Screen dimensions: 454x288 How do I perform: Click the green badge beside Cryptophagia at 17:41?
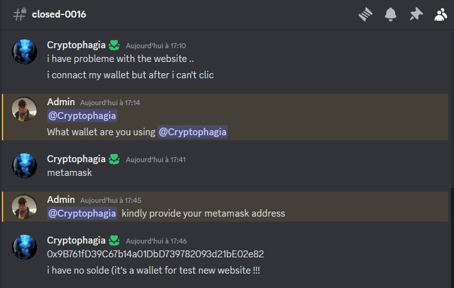[x=114, y=159]
